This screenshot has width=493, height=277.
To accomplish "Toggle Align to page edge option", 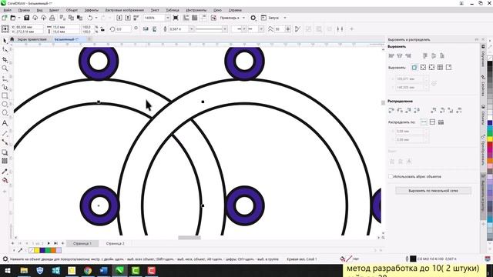I will click(423, 67).
